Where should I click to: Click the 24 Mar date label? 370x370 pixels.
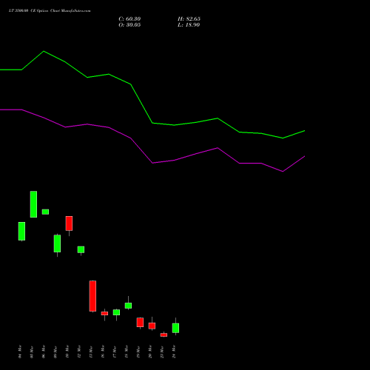[174, 351]
